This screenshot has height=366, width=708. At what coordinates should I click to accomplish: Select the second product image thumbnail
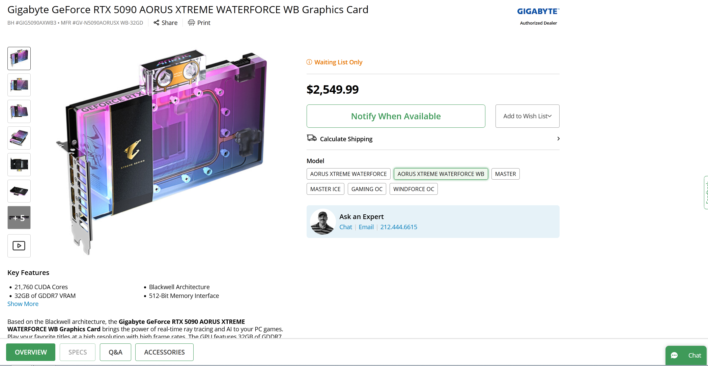[19, 85]
